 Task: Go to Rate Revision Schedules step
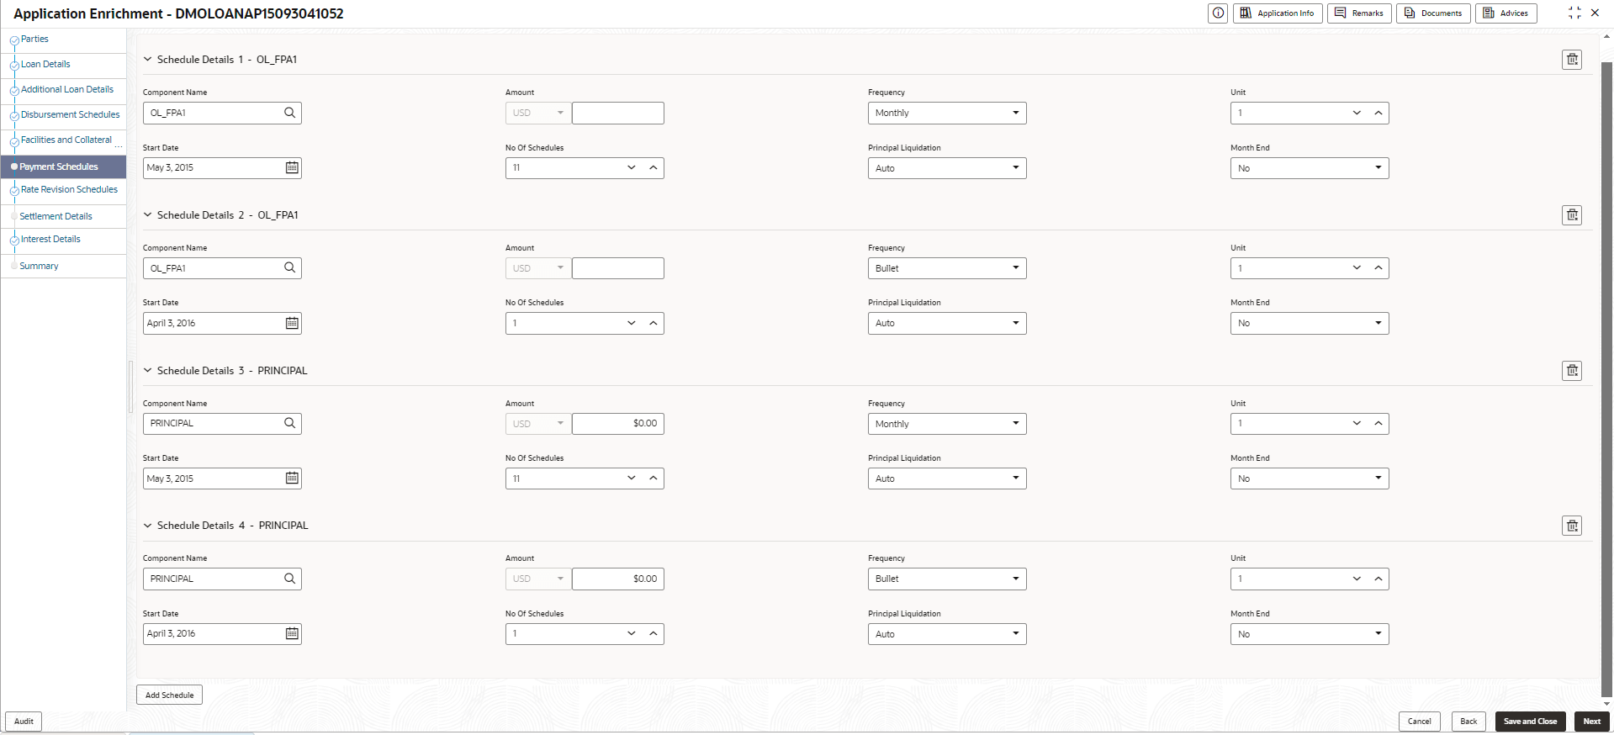[69, 189]
